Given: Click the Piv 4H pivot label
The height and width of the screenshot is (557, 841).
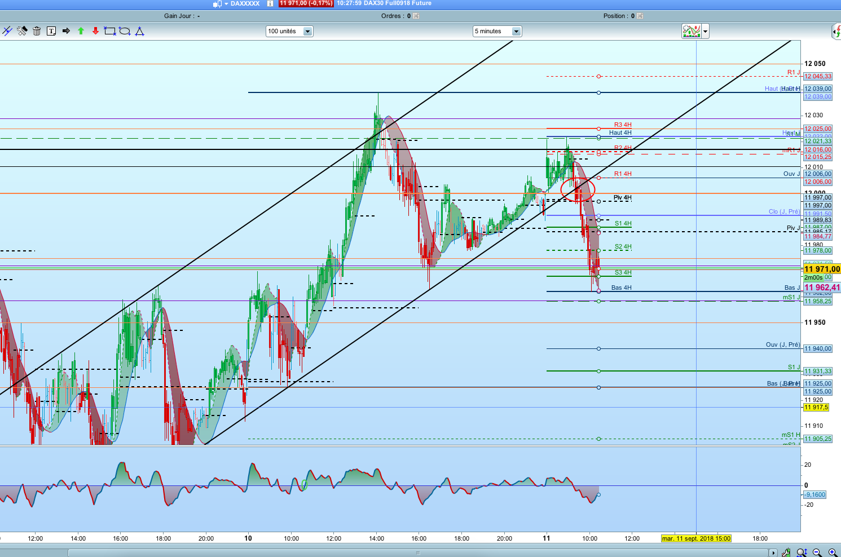Looking at the screenshot, I should pyautogui.click(x=623, y=197).
